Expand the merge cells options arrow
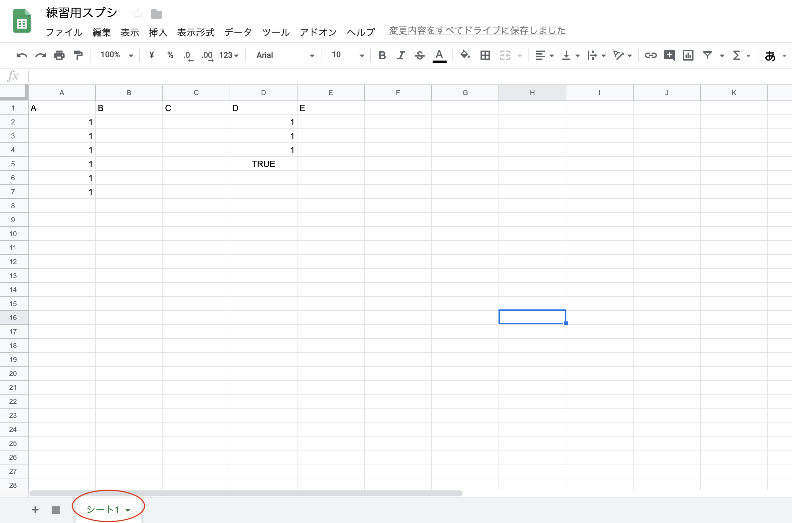This screenshot has width=792, height=523. pos(519,56)
